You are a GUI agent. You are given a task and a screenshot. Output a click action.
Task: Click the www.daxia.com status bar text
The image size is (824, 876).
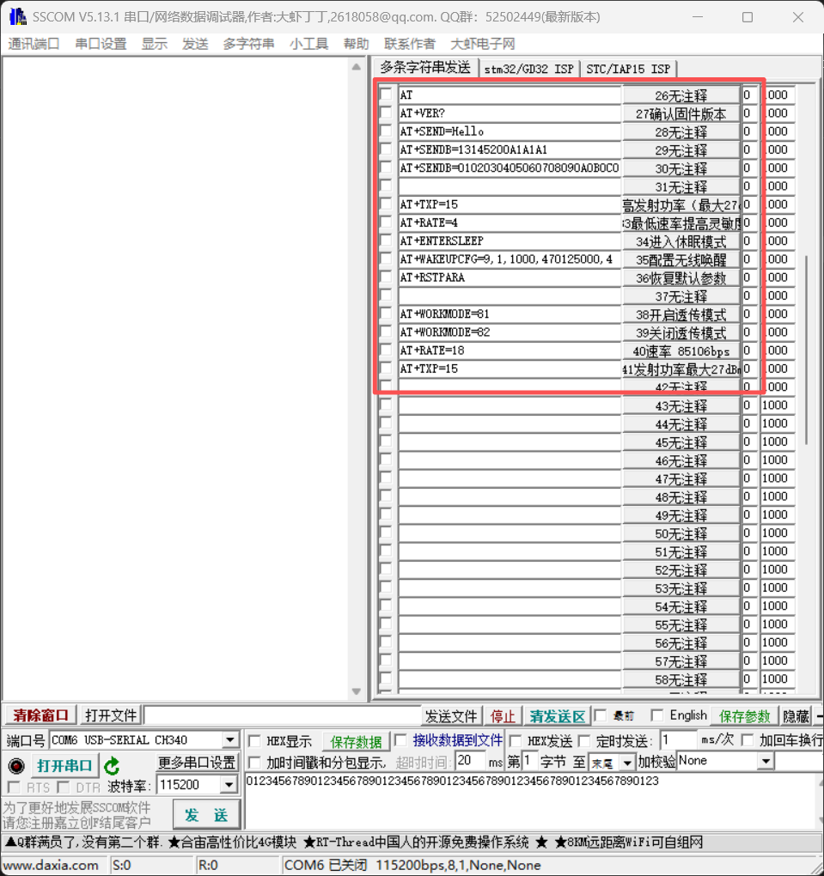52,865
